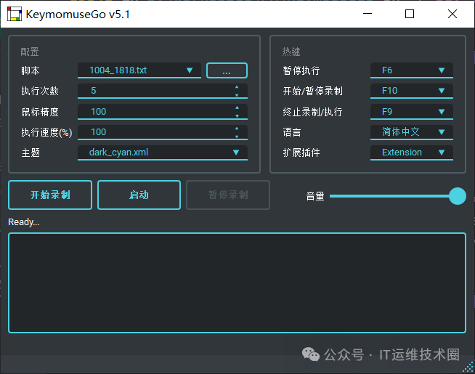Click the execution speed (%) input field
475x374 pixels.
(163, 132)
